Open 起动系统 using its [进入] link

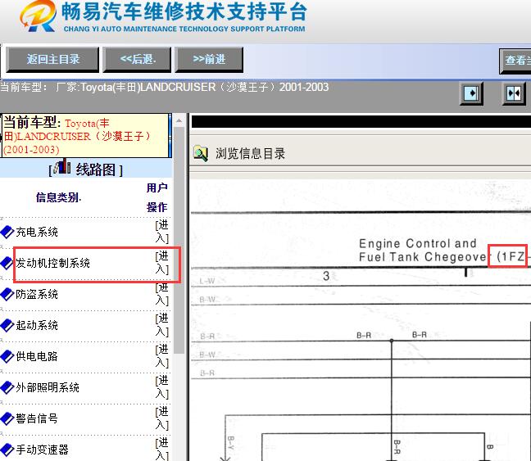click(162, 325)
